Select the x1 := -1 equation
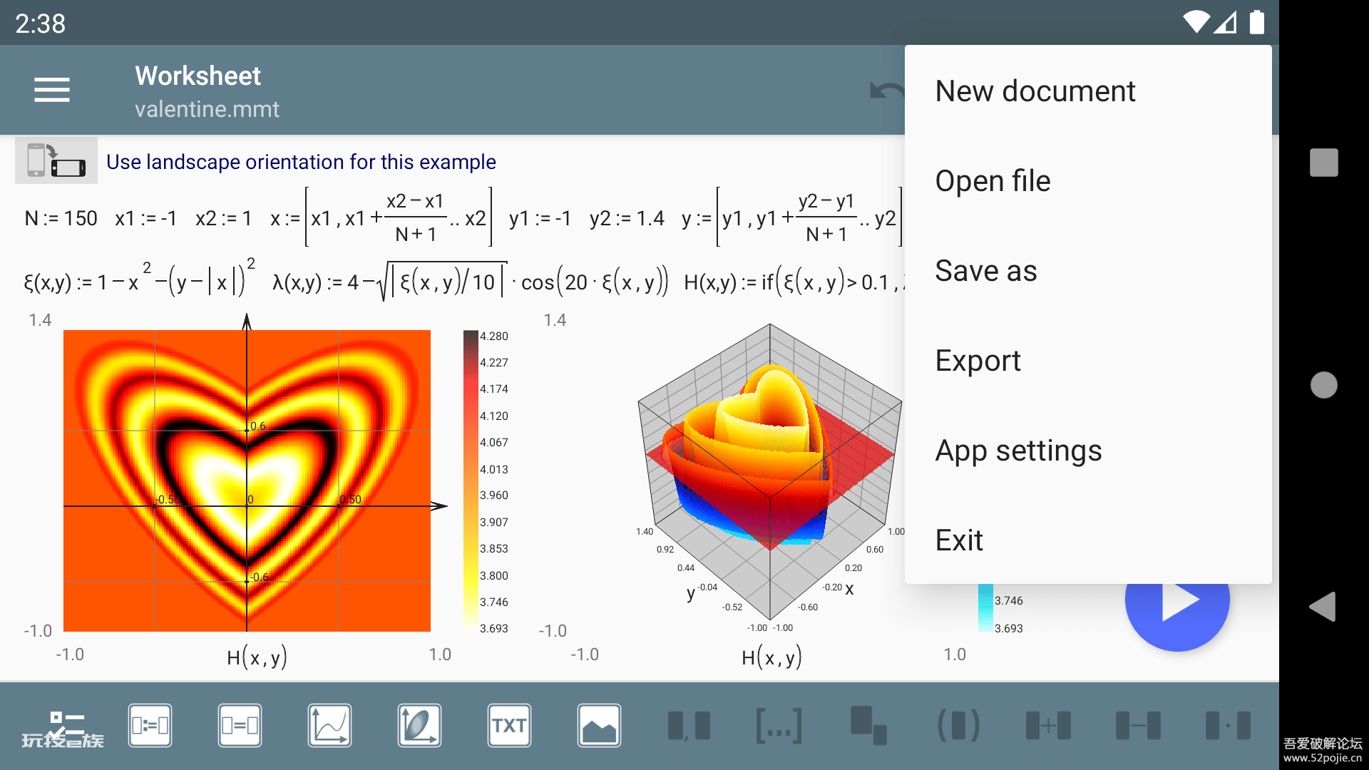This screenshot has width=1369, height=770. [145, 218]
